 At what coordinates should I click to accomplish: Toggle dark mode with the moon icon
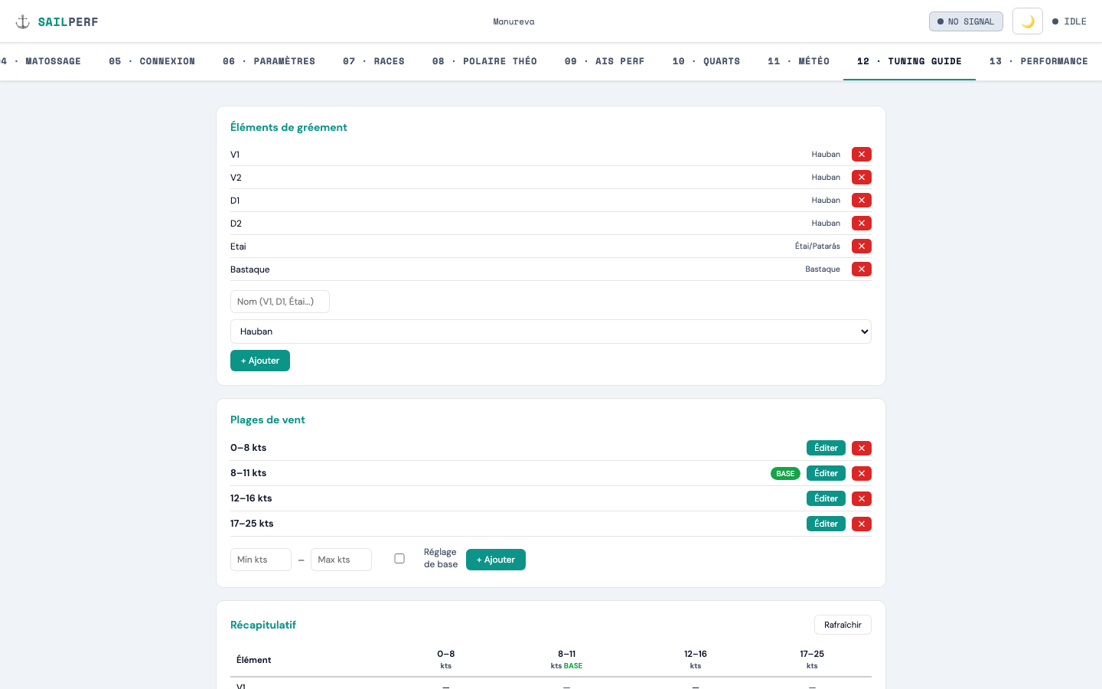coord(1028,21)
